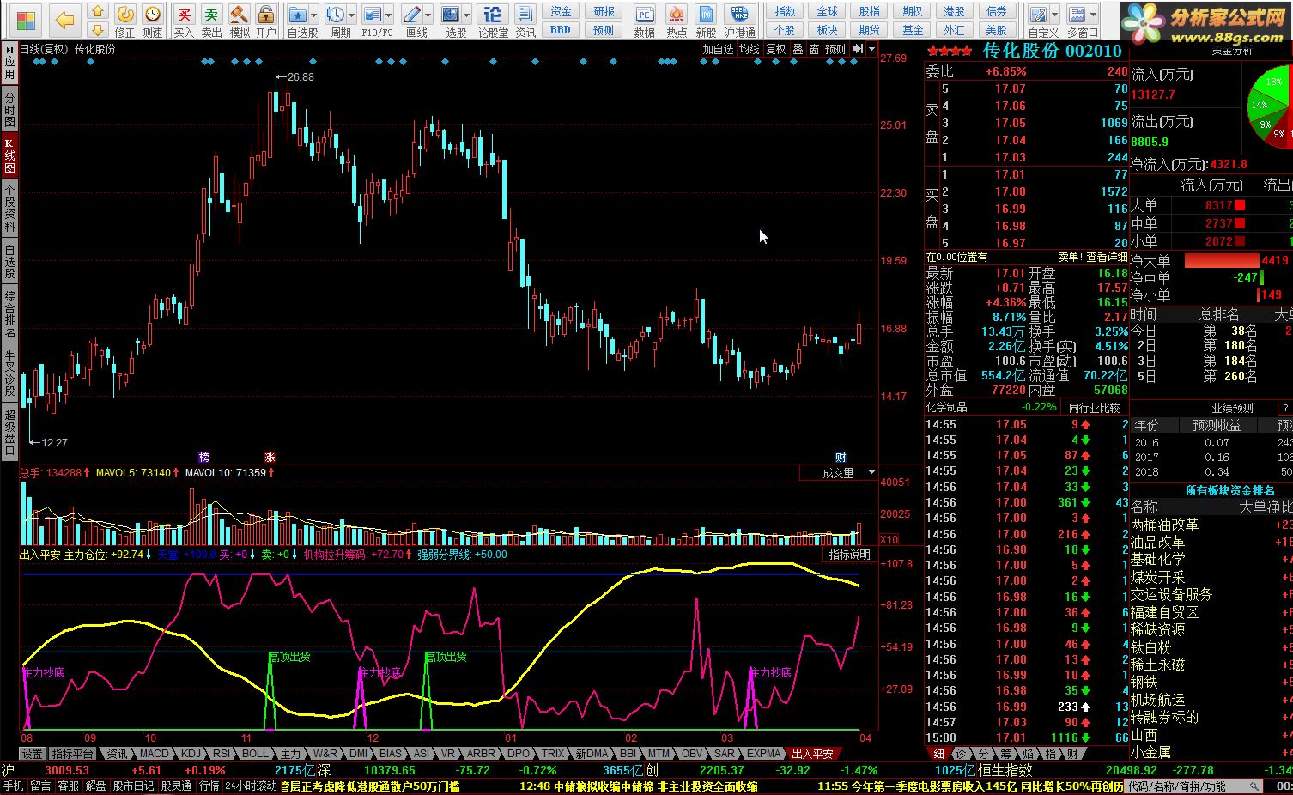Image resolution: width=1293 pixels, height=795 pixels.
Task: Toggle 预测 forecast on chart
Action: (x=835, y=50)
